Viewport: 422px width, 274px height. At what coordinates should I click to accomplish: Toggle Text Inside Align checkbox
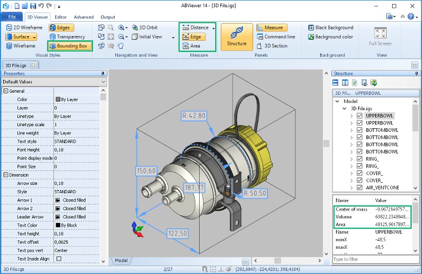[x=58, y=259]
